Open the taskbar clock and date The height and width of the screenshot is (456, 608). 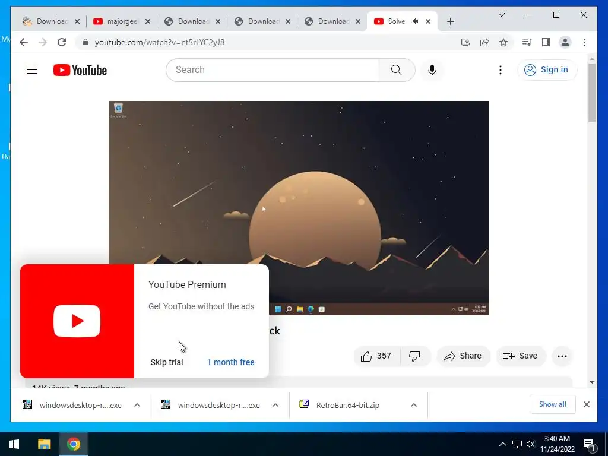(x=558, y=444)
